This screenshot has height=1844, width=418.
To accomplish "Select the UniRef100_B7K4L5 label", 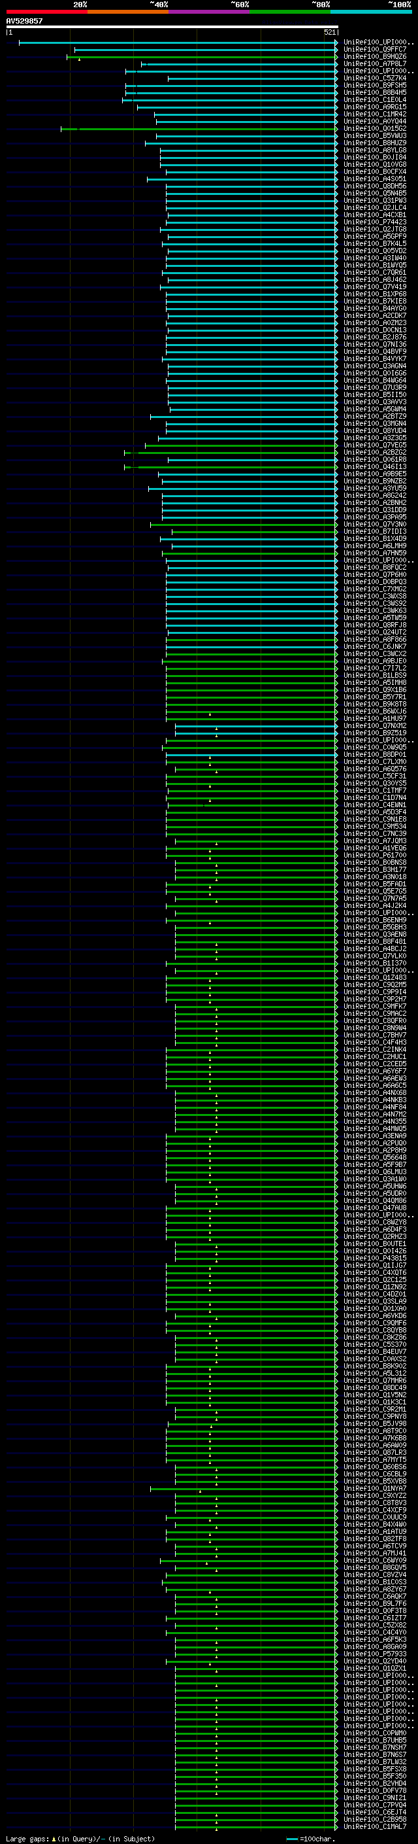I will click(x=375, y=243).
